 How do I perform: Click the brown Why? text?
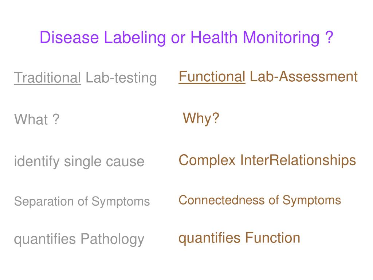coord(201,118)
